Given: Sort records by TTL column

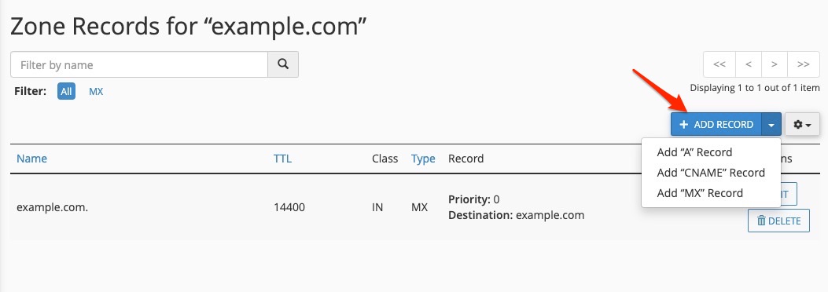Looking at the screenshot, I should tap(282, 159).
